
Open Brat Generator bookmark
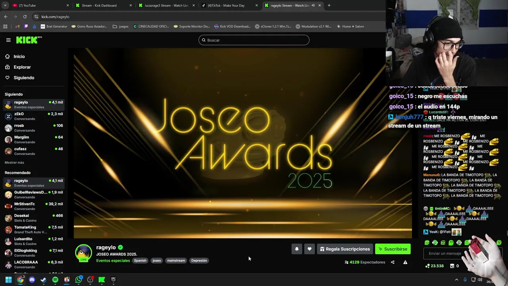coord(54,27)
